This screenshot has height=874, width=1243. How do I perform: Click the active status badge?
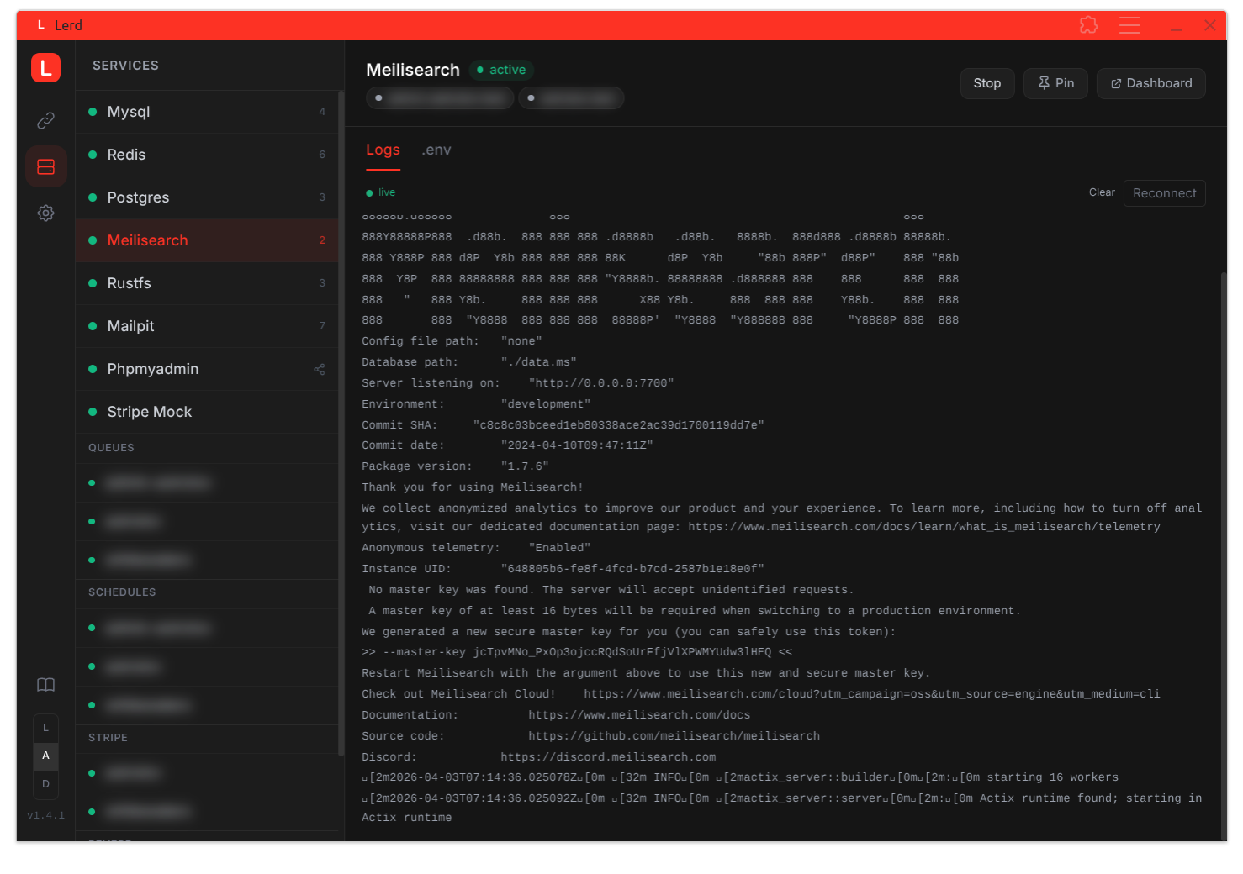tap(502, 70)
